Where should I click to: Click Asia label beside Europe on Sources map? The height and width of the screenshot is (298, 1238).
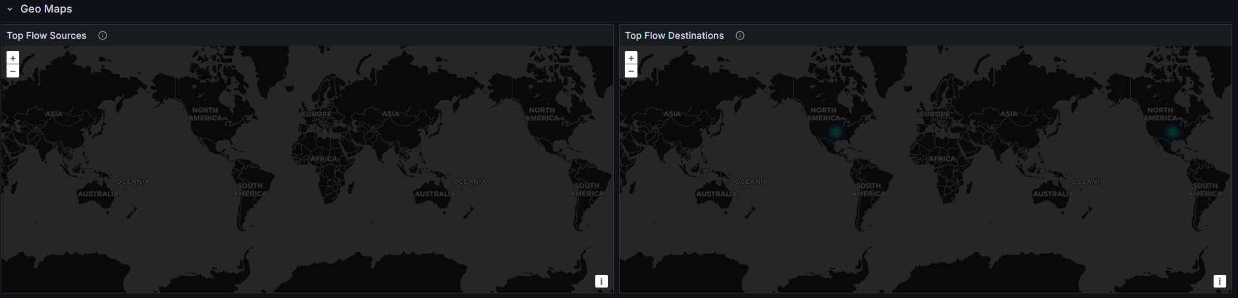click(x=391, y=114)
